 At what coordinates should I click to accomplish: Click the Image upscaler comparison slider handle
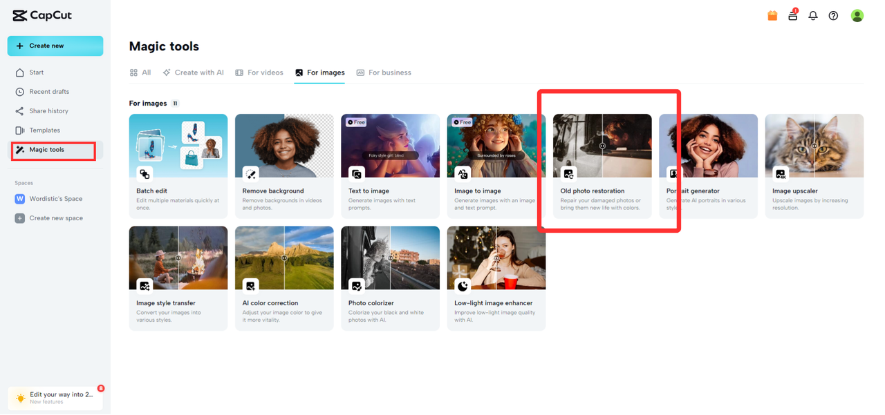click(x=814, y=146)
